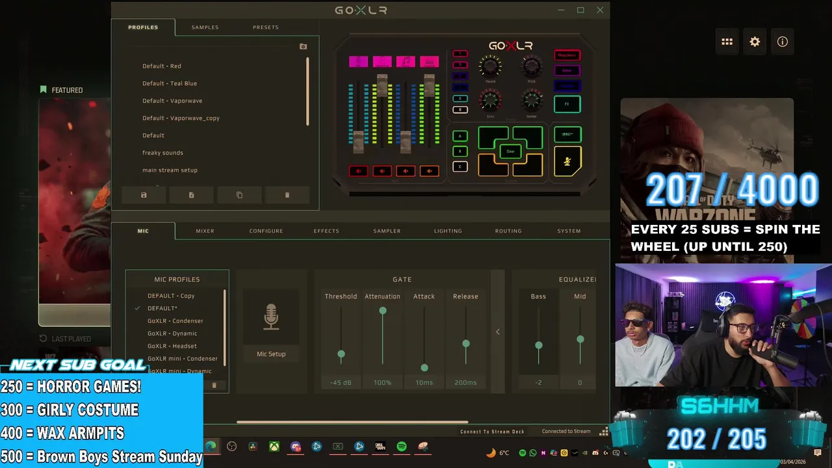The width and height of the screenshot is (832, 468).
Task: Click the Gate Threshold slider handle
Action: (341, 354)
